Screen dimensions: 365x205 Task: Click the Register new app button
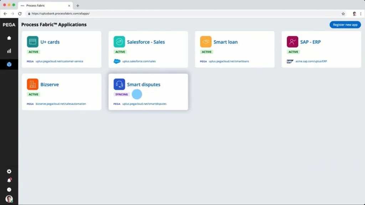coord(345,25)
